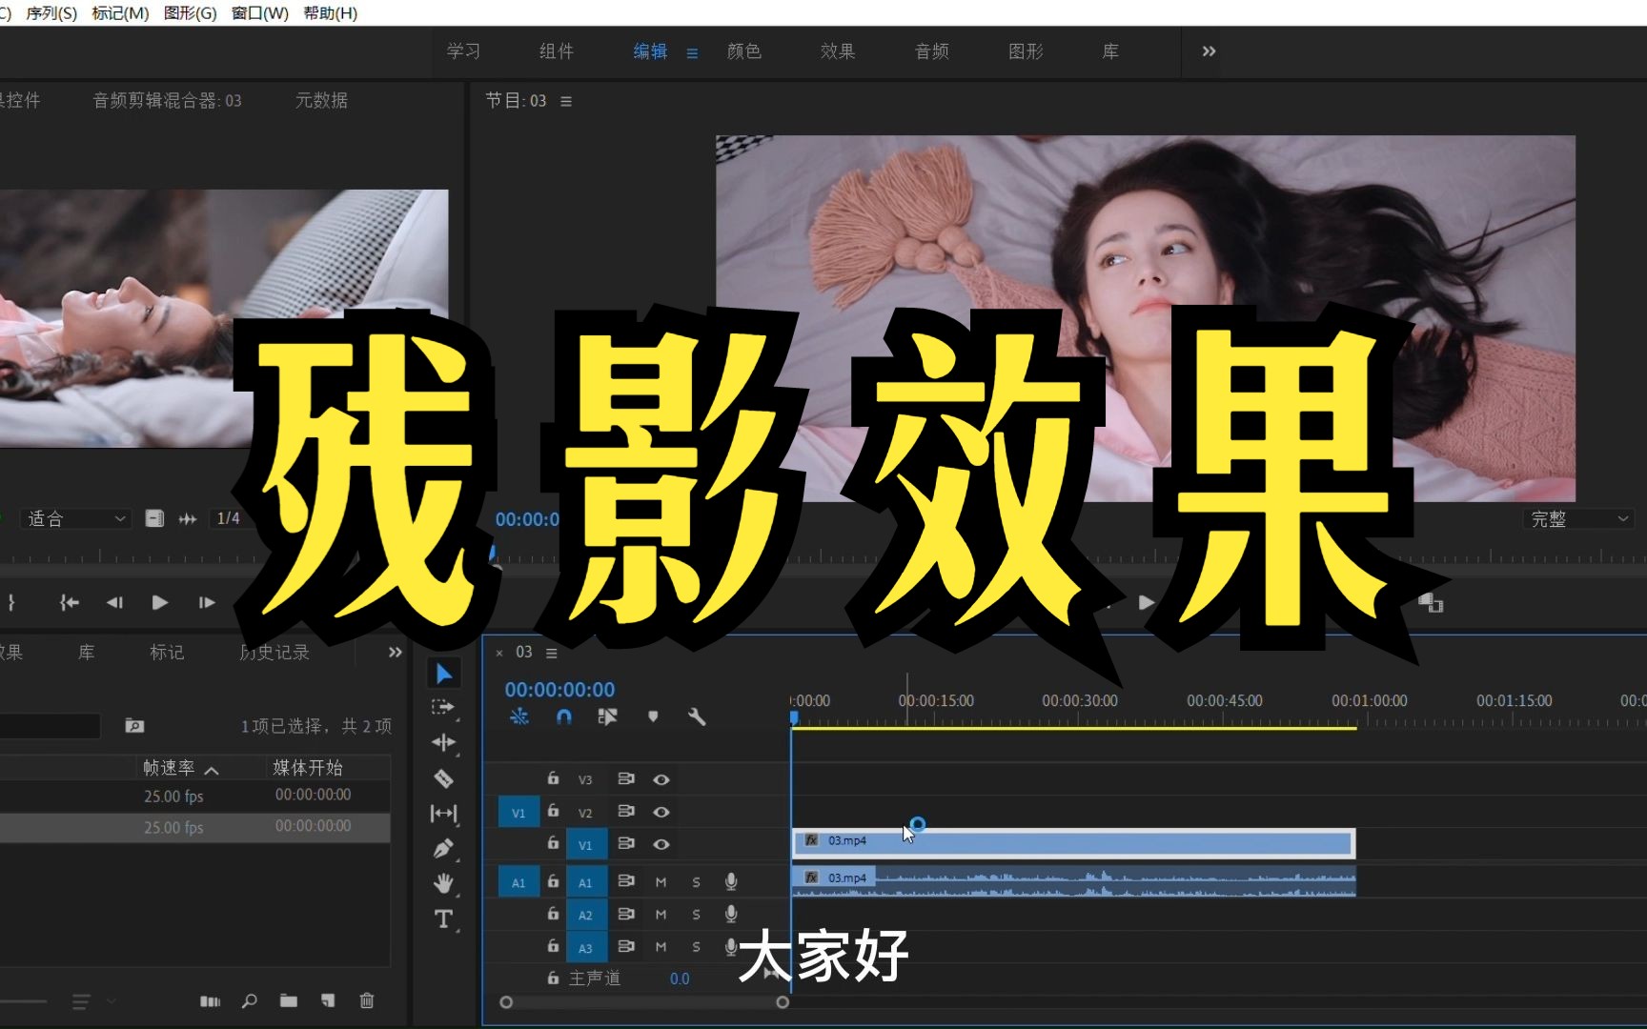
Task: Select the Type tool
Action: point(444,918)
